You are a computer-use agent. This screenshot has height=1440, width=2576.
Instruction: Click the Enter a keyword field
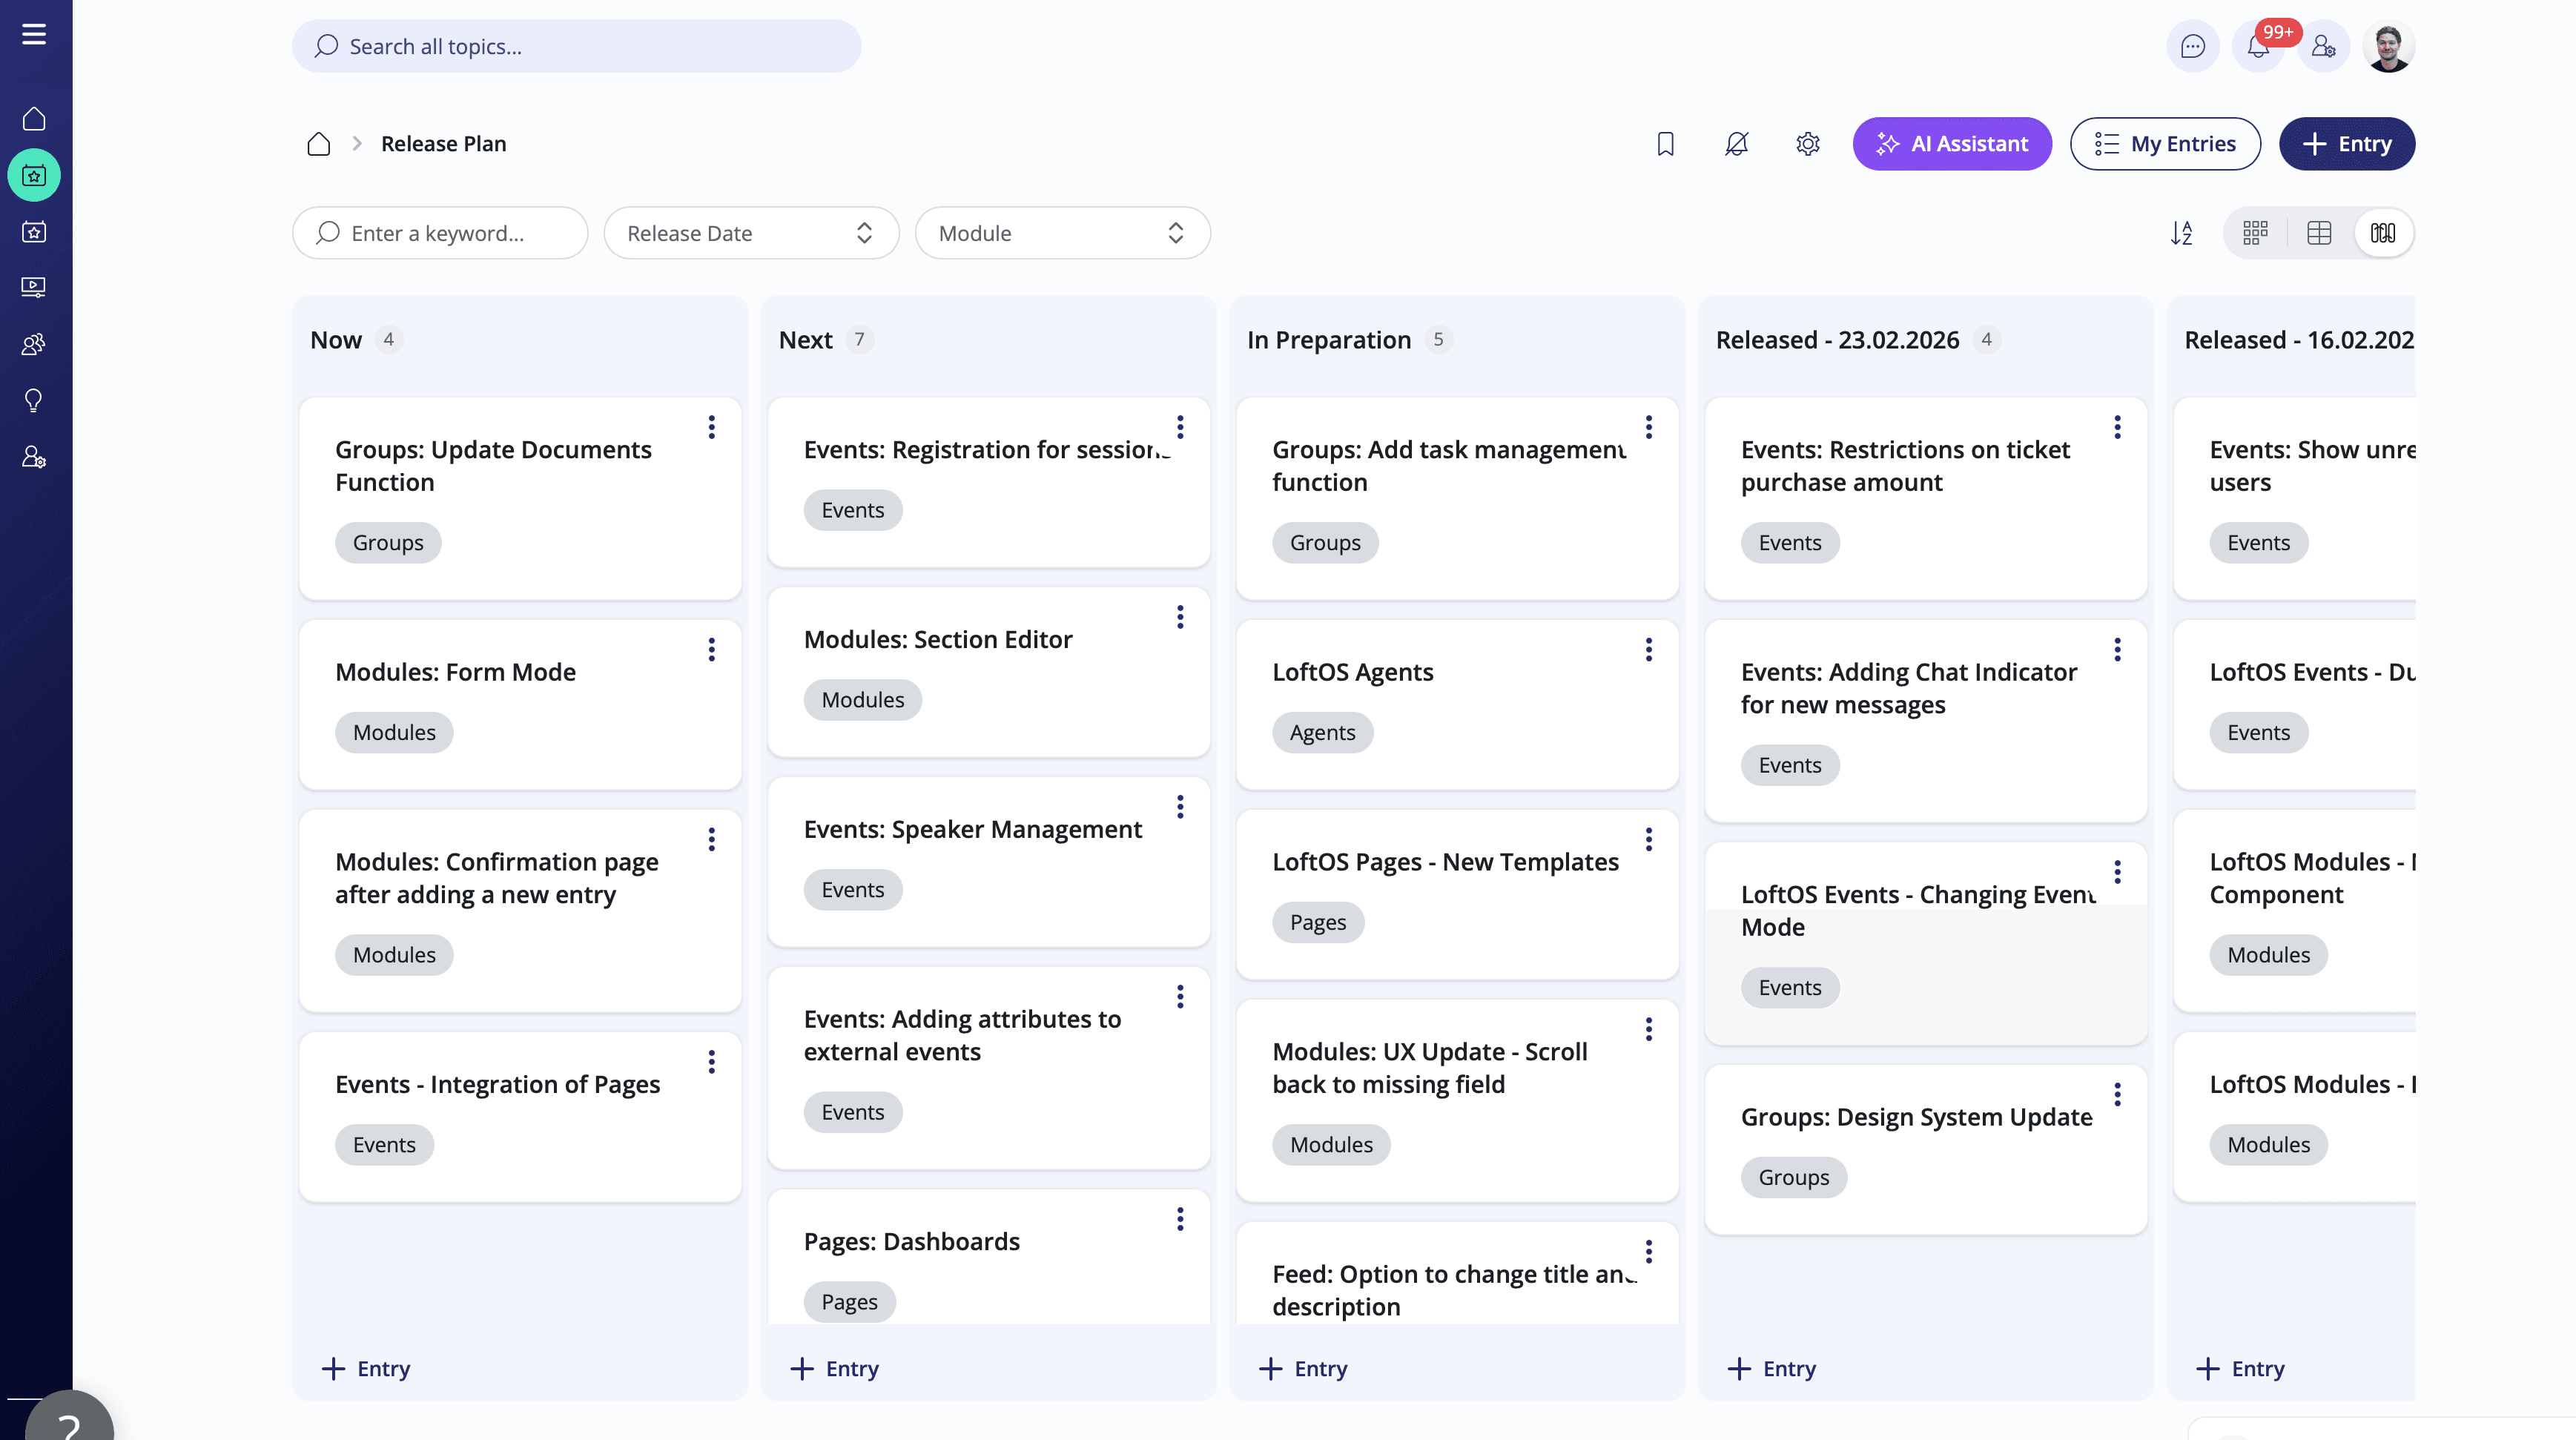(440, 233)
